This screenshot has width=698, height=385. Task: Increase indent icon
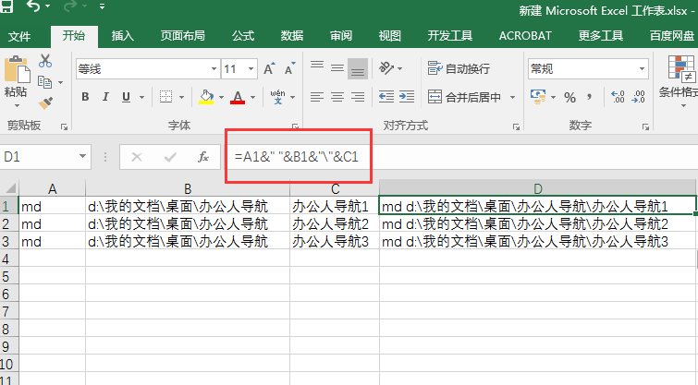[407, 97]
